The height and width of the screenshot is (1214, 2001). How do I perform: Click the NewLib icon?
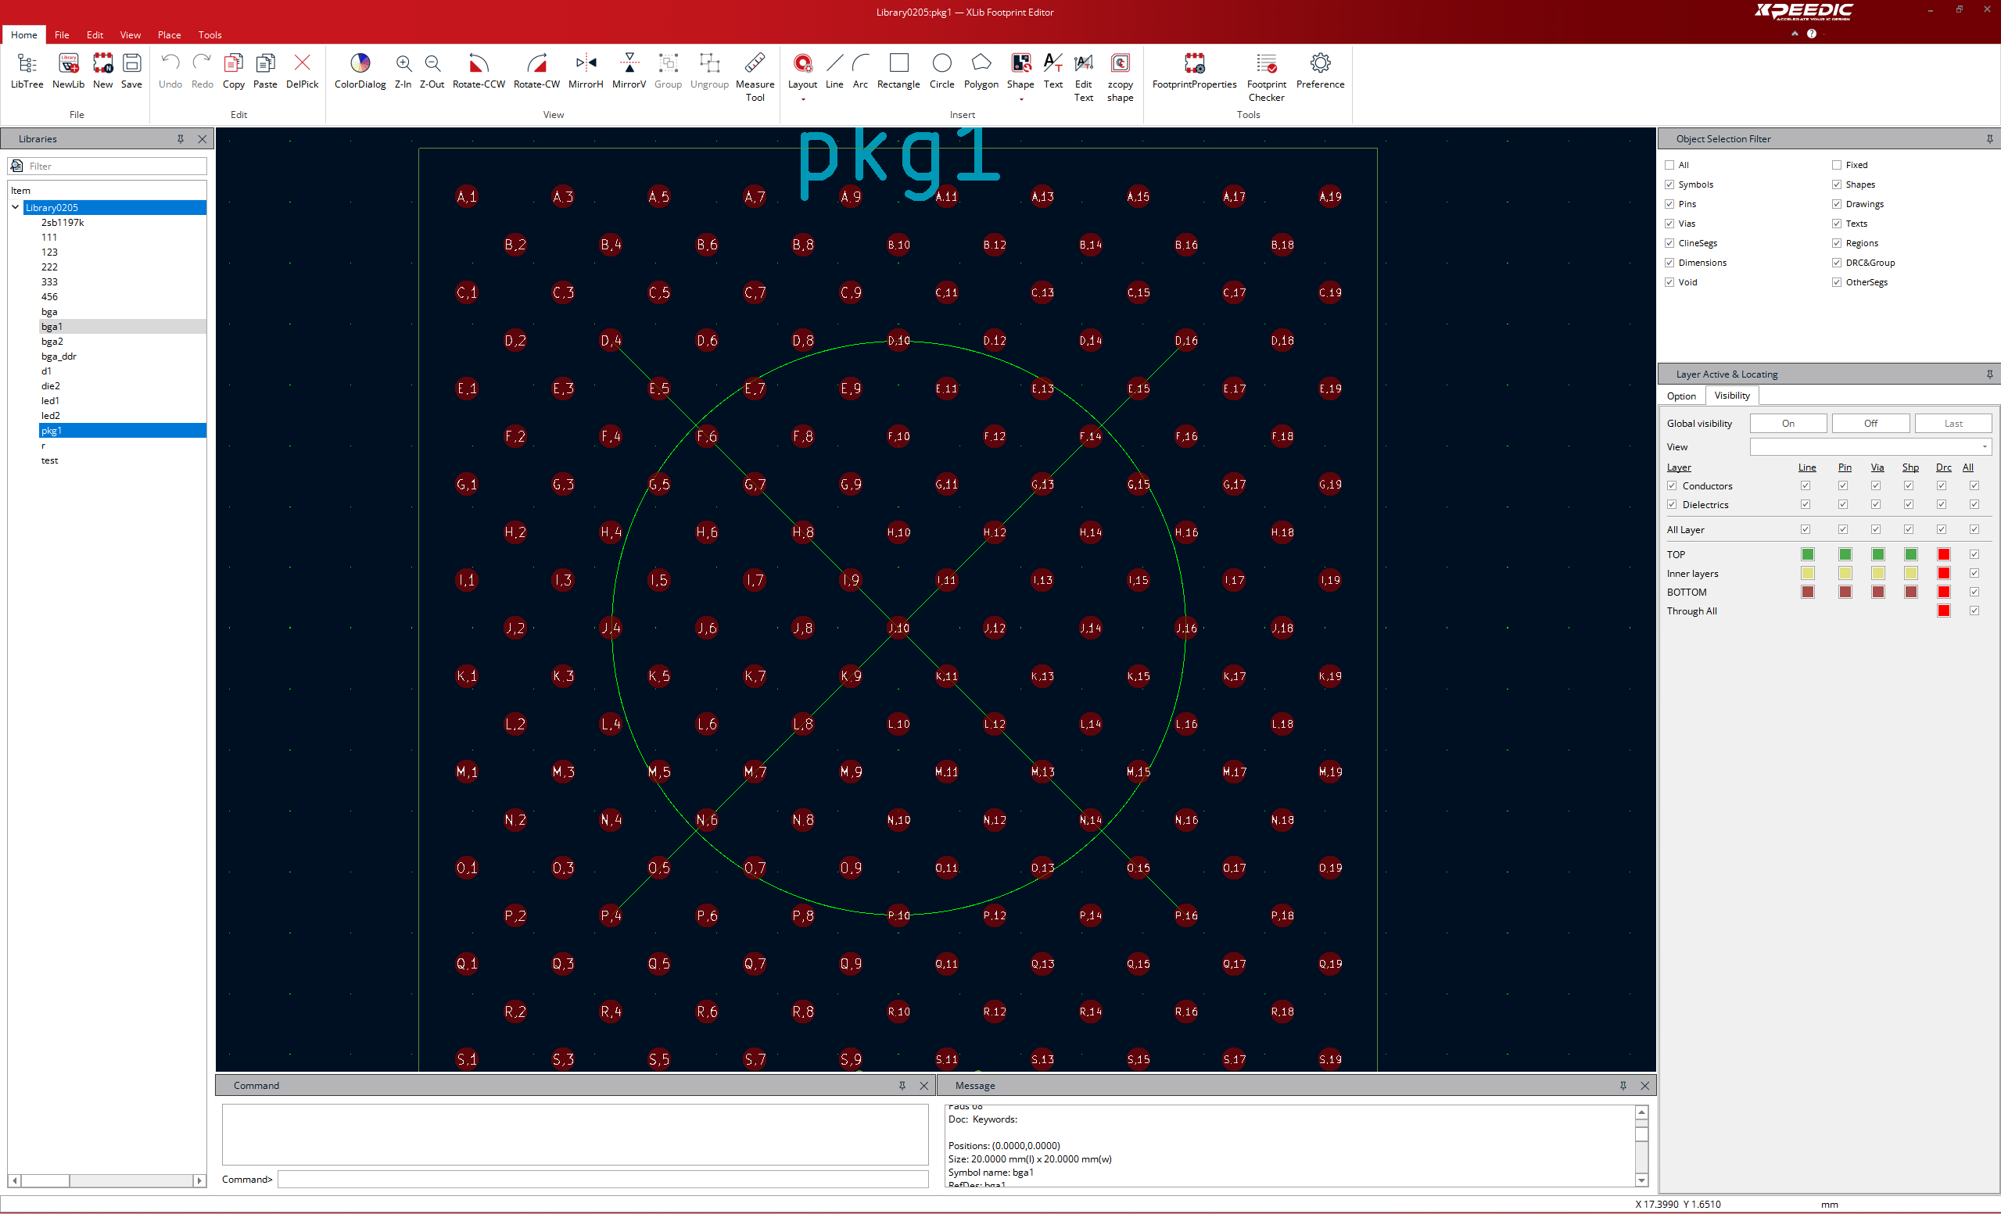(68, 70)
